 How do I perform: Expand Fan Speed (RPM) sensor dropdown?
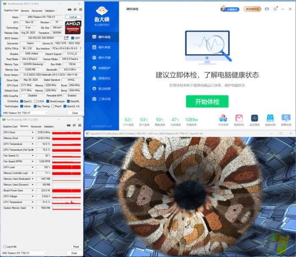click(33, 161)
